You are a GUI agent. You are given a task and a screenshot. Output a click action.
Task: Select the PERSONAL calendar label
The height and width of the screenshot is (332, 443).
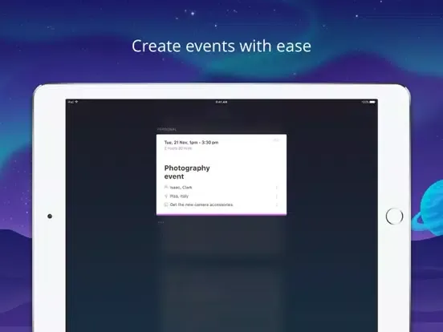167,129
